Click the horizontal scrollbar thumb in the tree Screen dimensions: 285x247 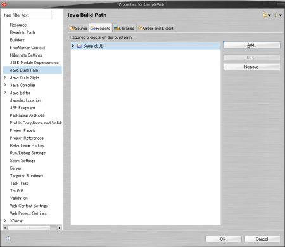tap(29, 228)
